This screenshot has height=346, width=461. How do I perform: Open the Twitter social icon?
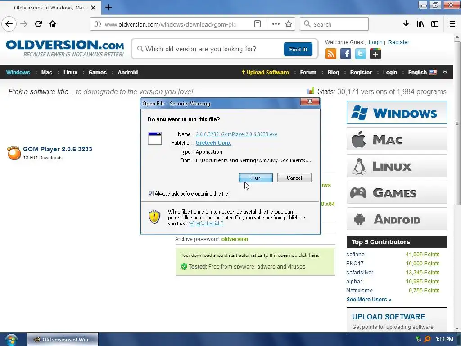[361, 54]
